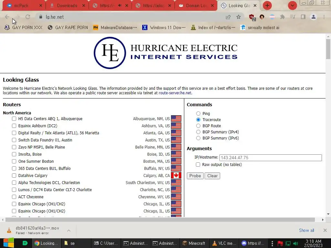
Task: Check ACT Cheyenne router
Action: tap(14, 197)
